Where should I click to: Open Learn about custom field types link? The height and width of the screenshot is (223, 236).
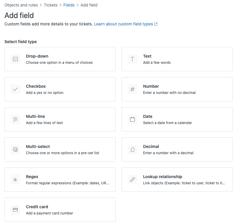click(123, 24)
